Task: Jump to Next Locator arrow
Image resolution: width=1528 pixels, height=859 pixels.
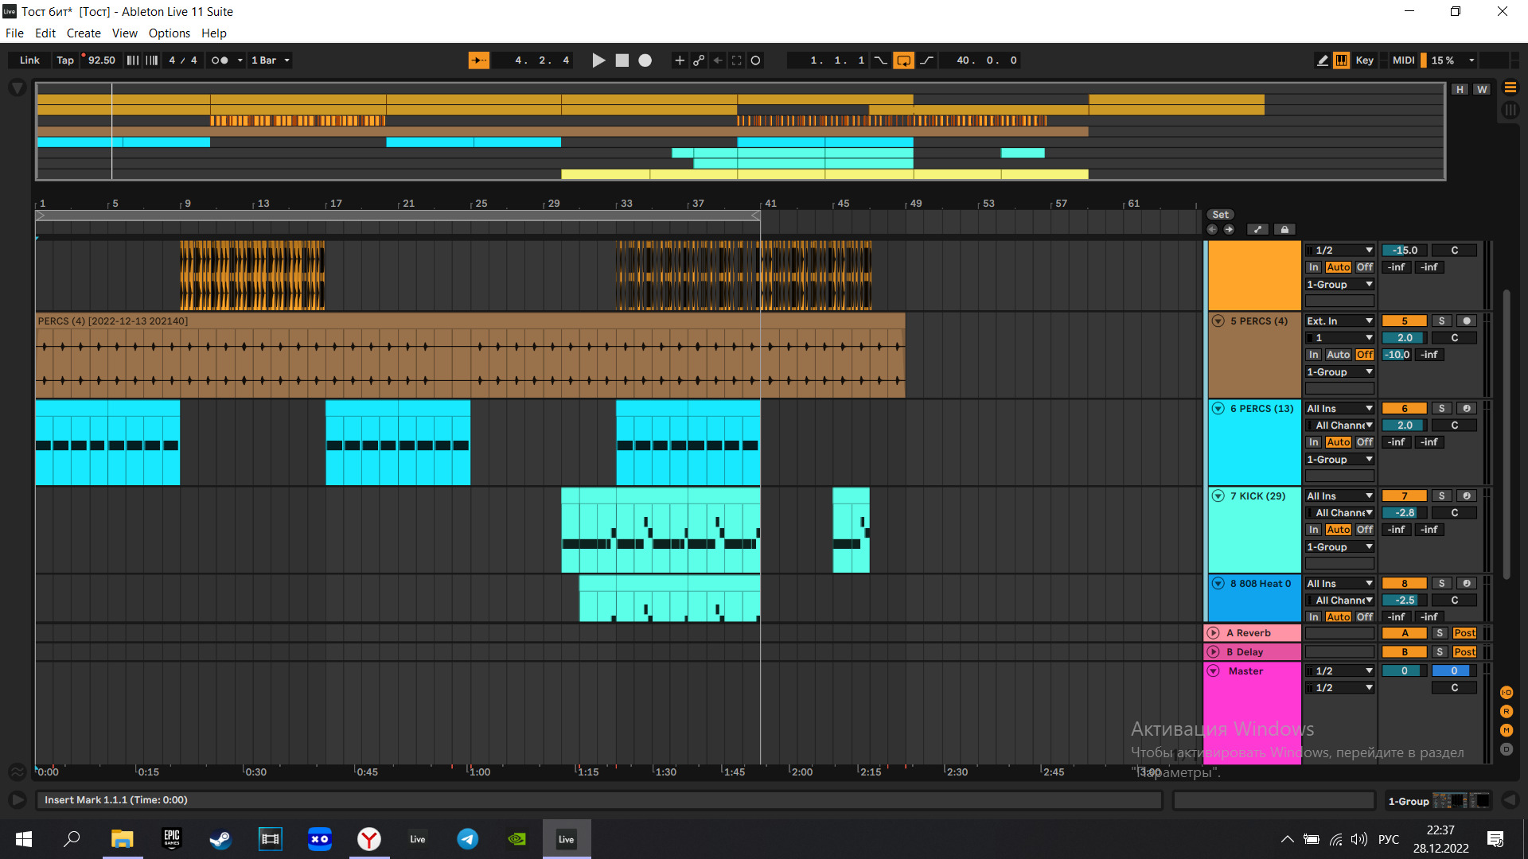Action: point(1229,230)
